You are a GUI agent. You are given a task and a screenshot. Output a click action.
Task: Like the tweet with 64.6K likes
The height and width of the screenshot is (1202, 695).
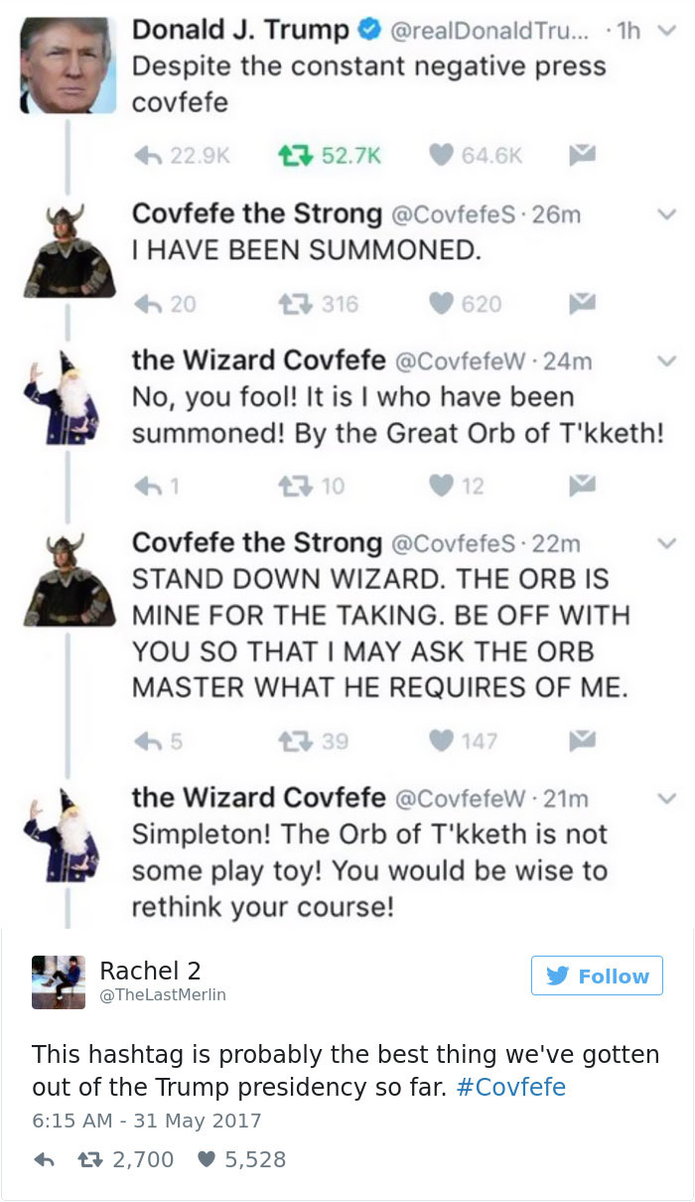442,155
